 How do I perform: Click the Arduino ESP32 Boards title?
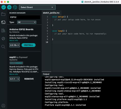tap(21, 29)
